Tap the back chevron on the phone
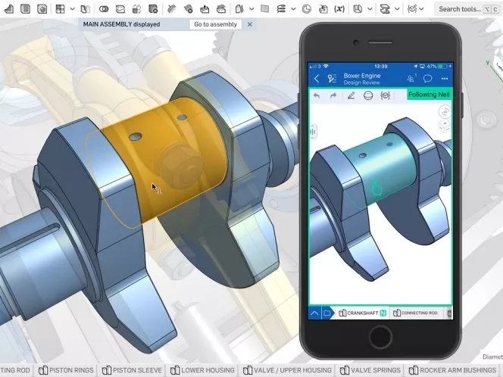The image size is (503, 377). [317, 79]
